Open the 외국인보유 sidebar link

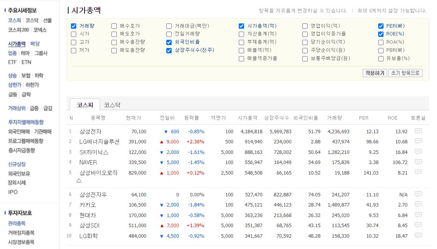click(19, 173)
